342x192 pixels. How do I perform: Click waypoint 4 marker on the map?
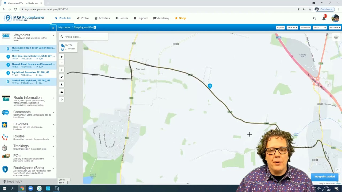[x=210, y=86]
